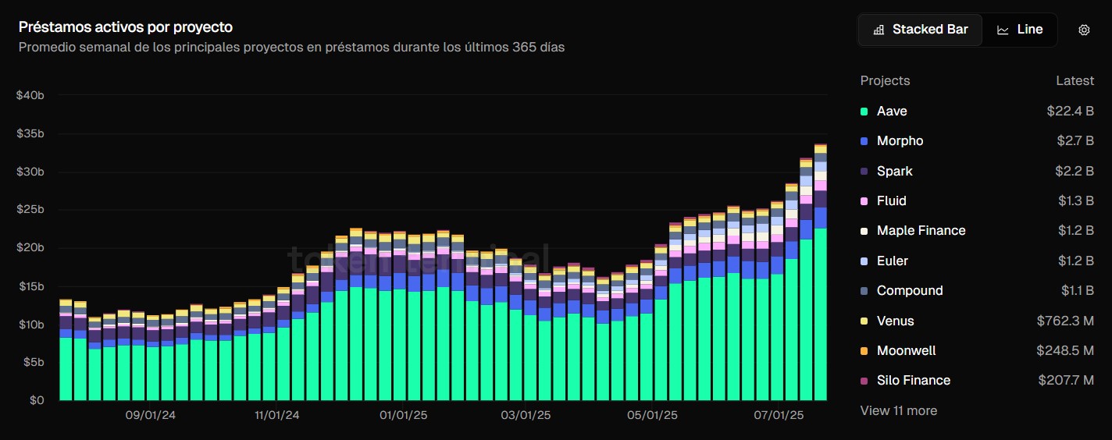Select the Compound legend entry

(x=977, y=291)
